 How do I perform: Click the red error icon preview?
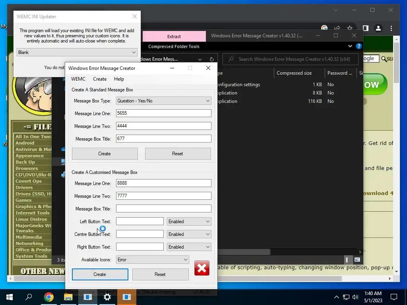(202, 268)
